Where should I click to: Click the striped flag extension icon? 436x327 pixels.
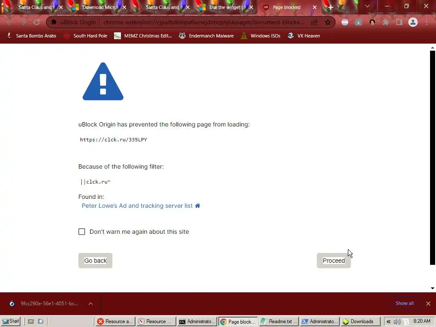[345, 22]
